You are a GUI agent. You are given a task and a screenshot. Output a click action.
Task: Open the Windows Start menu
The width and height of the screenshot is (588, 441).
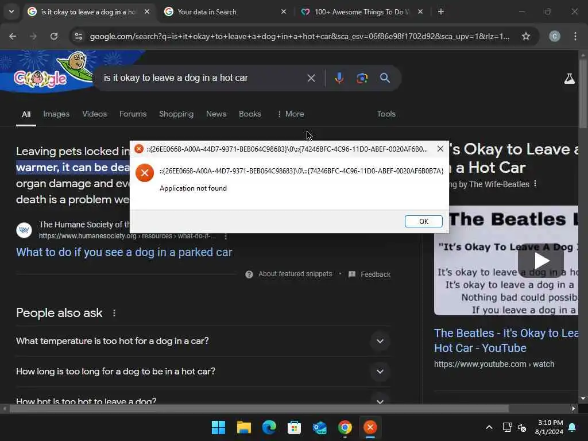tap(218, 427)
